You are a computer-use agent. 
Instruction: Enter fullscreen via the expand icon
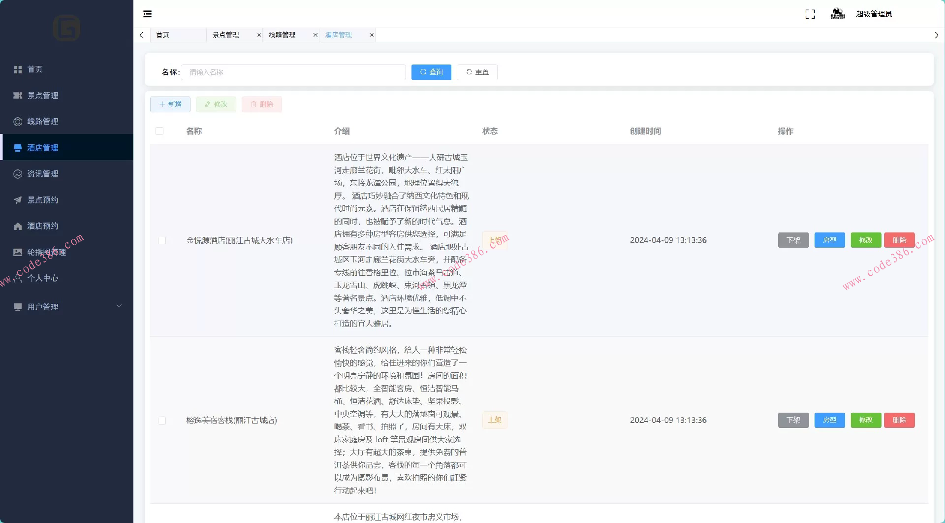click(810, 14)
